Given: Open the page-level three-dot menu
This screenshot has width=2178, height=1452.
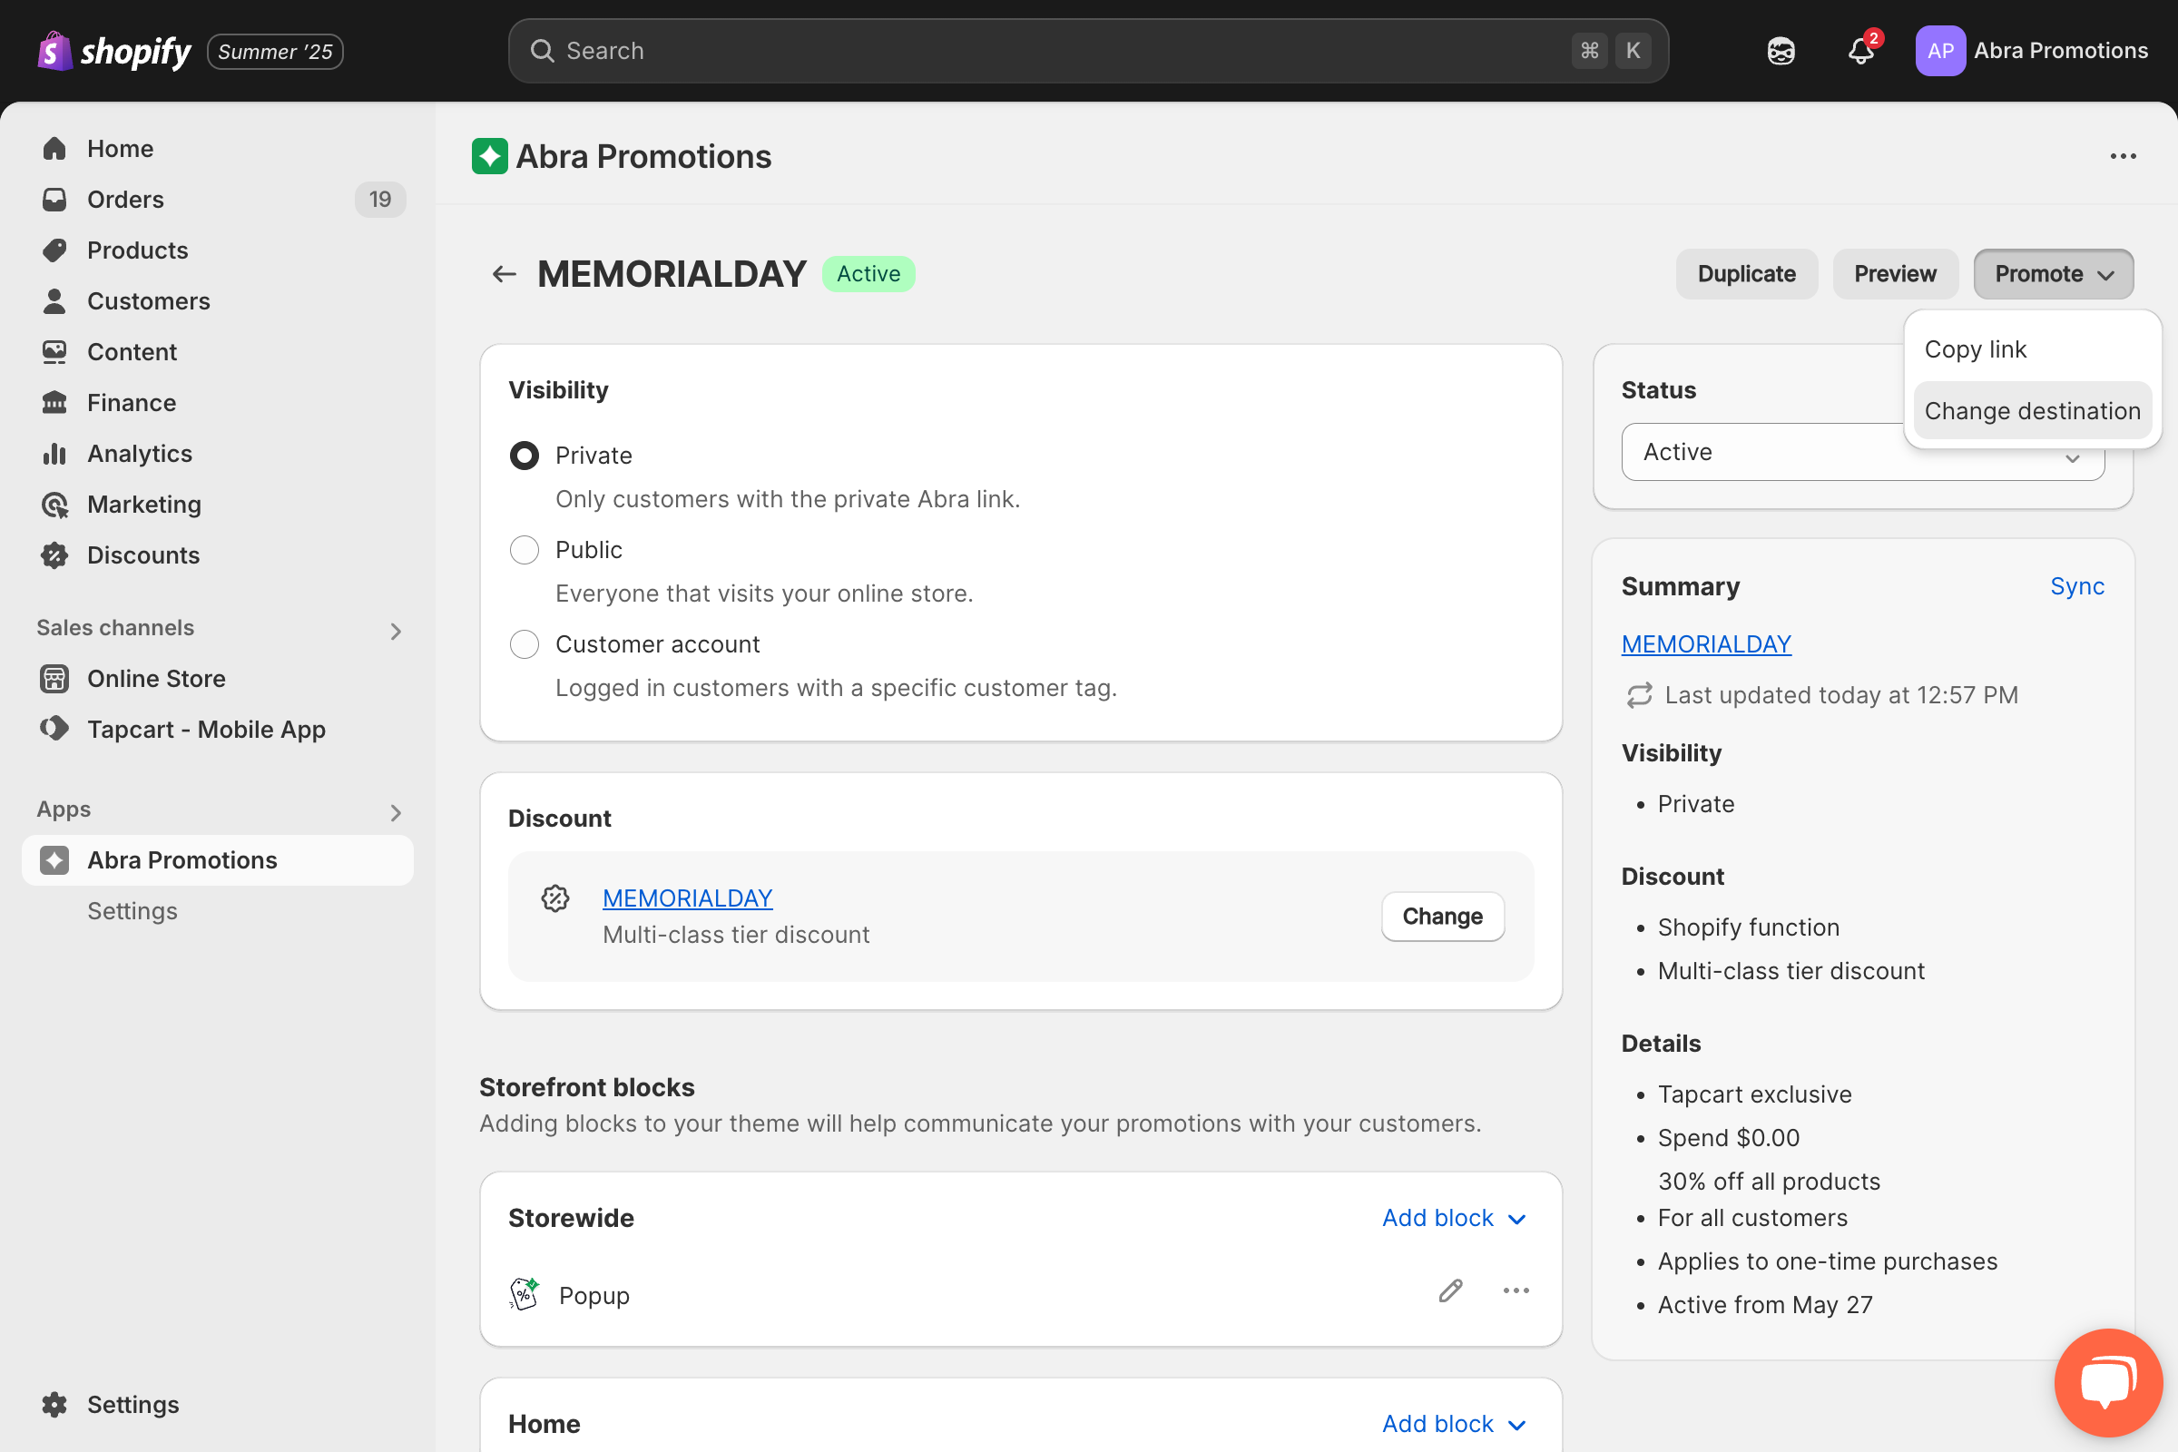Looking at the screenshot, I should (x=2123, y=156).
